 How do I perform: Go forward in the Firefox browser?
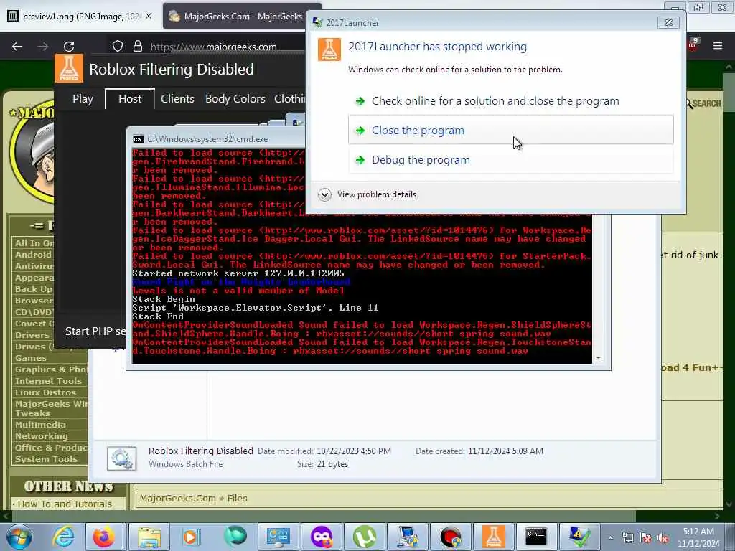click(x=43, y=47)
